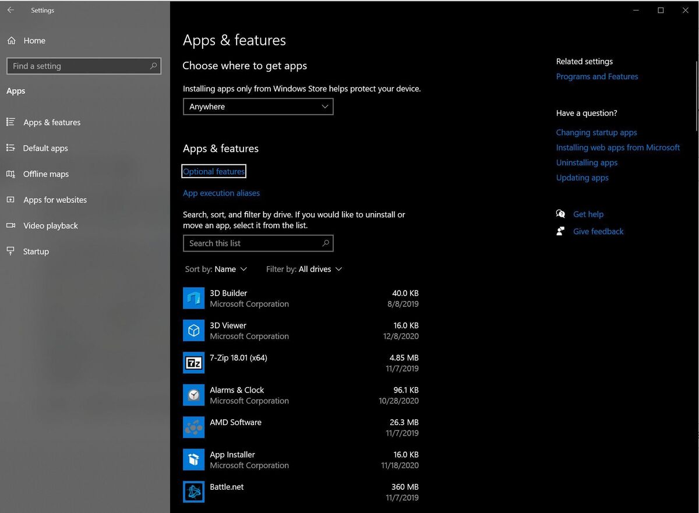Click the Battle.net app icon
Screen dimensions: 699x513
click(193, 492)
